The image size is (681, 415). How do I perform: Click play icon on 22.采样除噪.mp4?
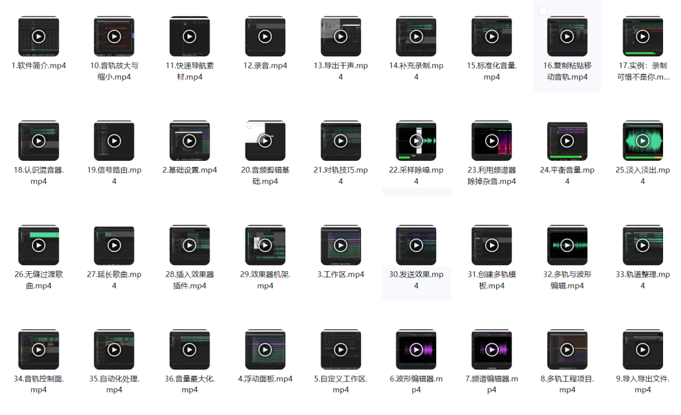coord(416,141)
